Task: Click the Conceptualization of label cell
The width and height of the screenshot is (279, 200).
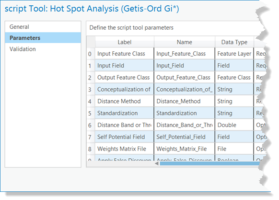Action: [124, 89]
